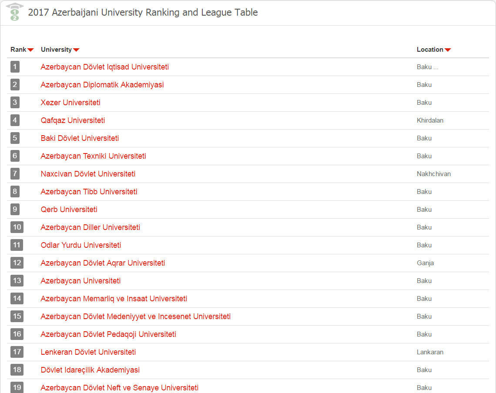
Task: Sort table by Location arrow
Action: [448, 50]
